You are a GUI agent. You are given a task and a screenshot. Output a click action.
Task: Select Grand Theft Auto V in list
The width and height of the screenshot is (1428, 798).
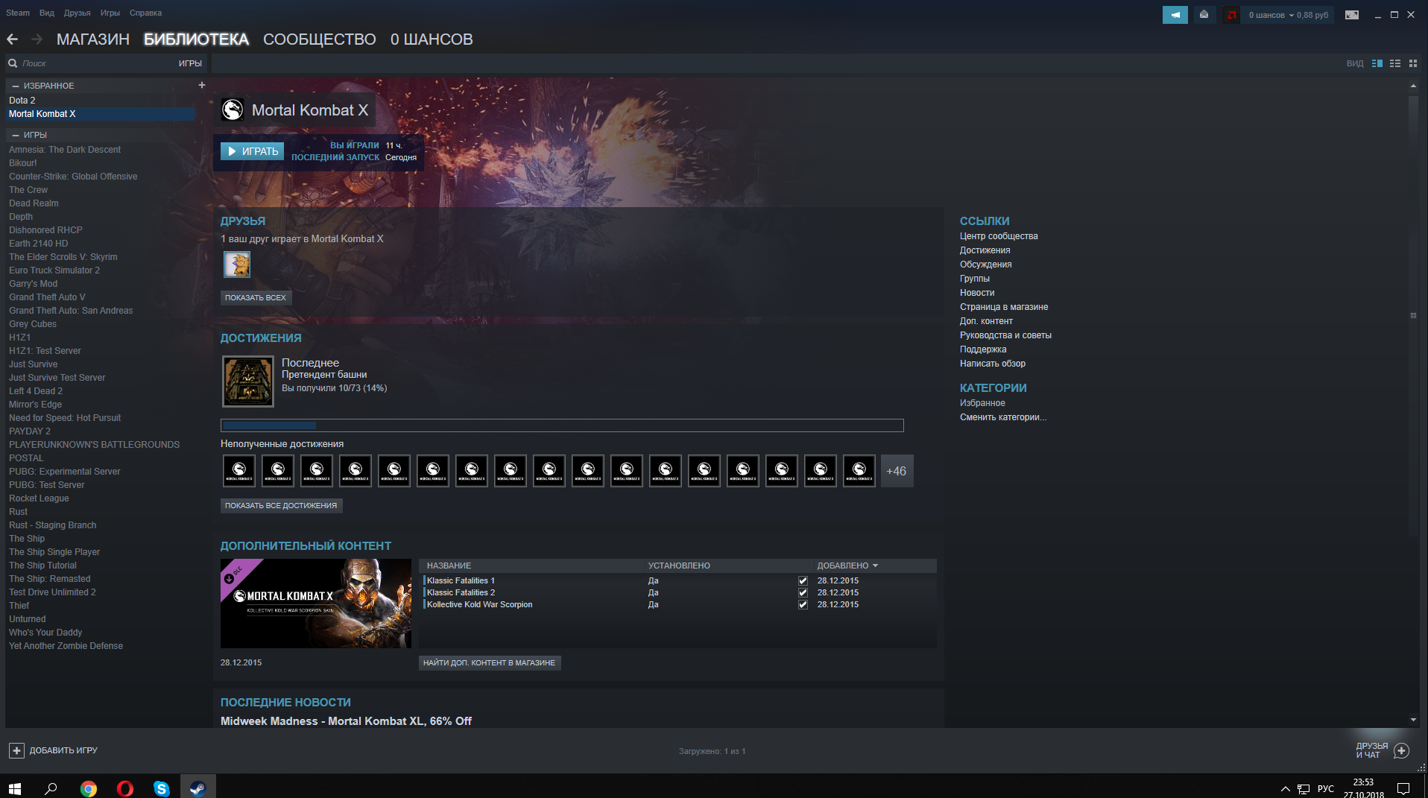pos(47,297)
